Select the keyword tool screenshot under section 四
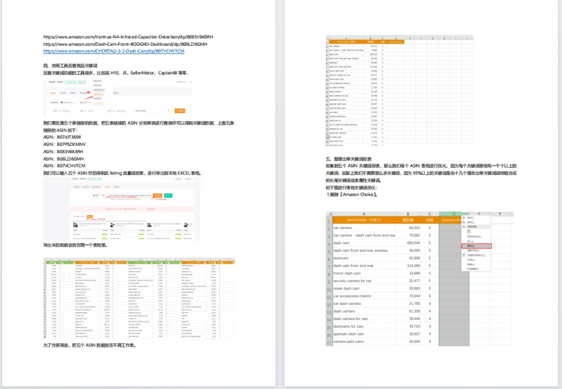The width and height of the screenshot is (562, 389). [x=118, y=97]
